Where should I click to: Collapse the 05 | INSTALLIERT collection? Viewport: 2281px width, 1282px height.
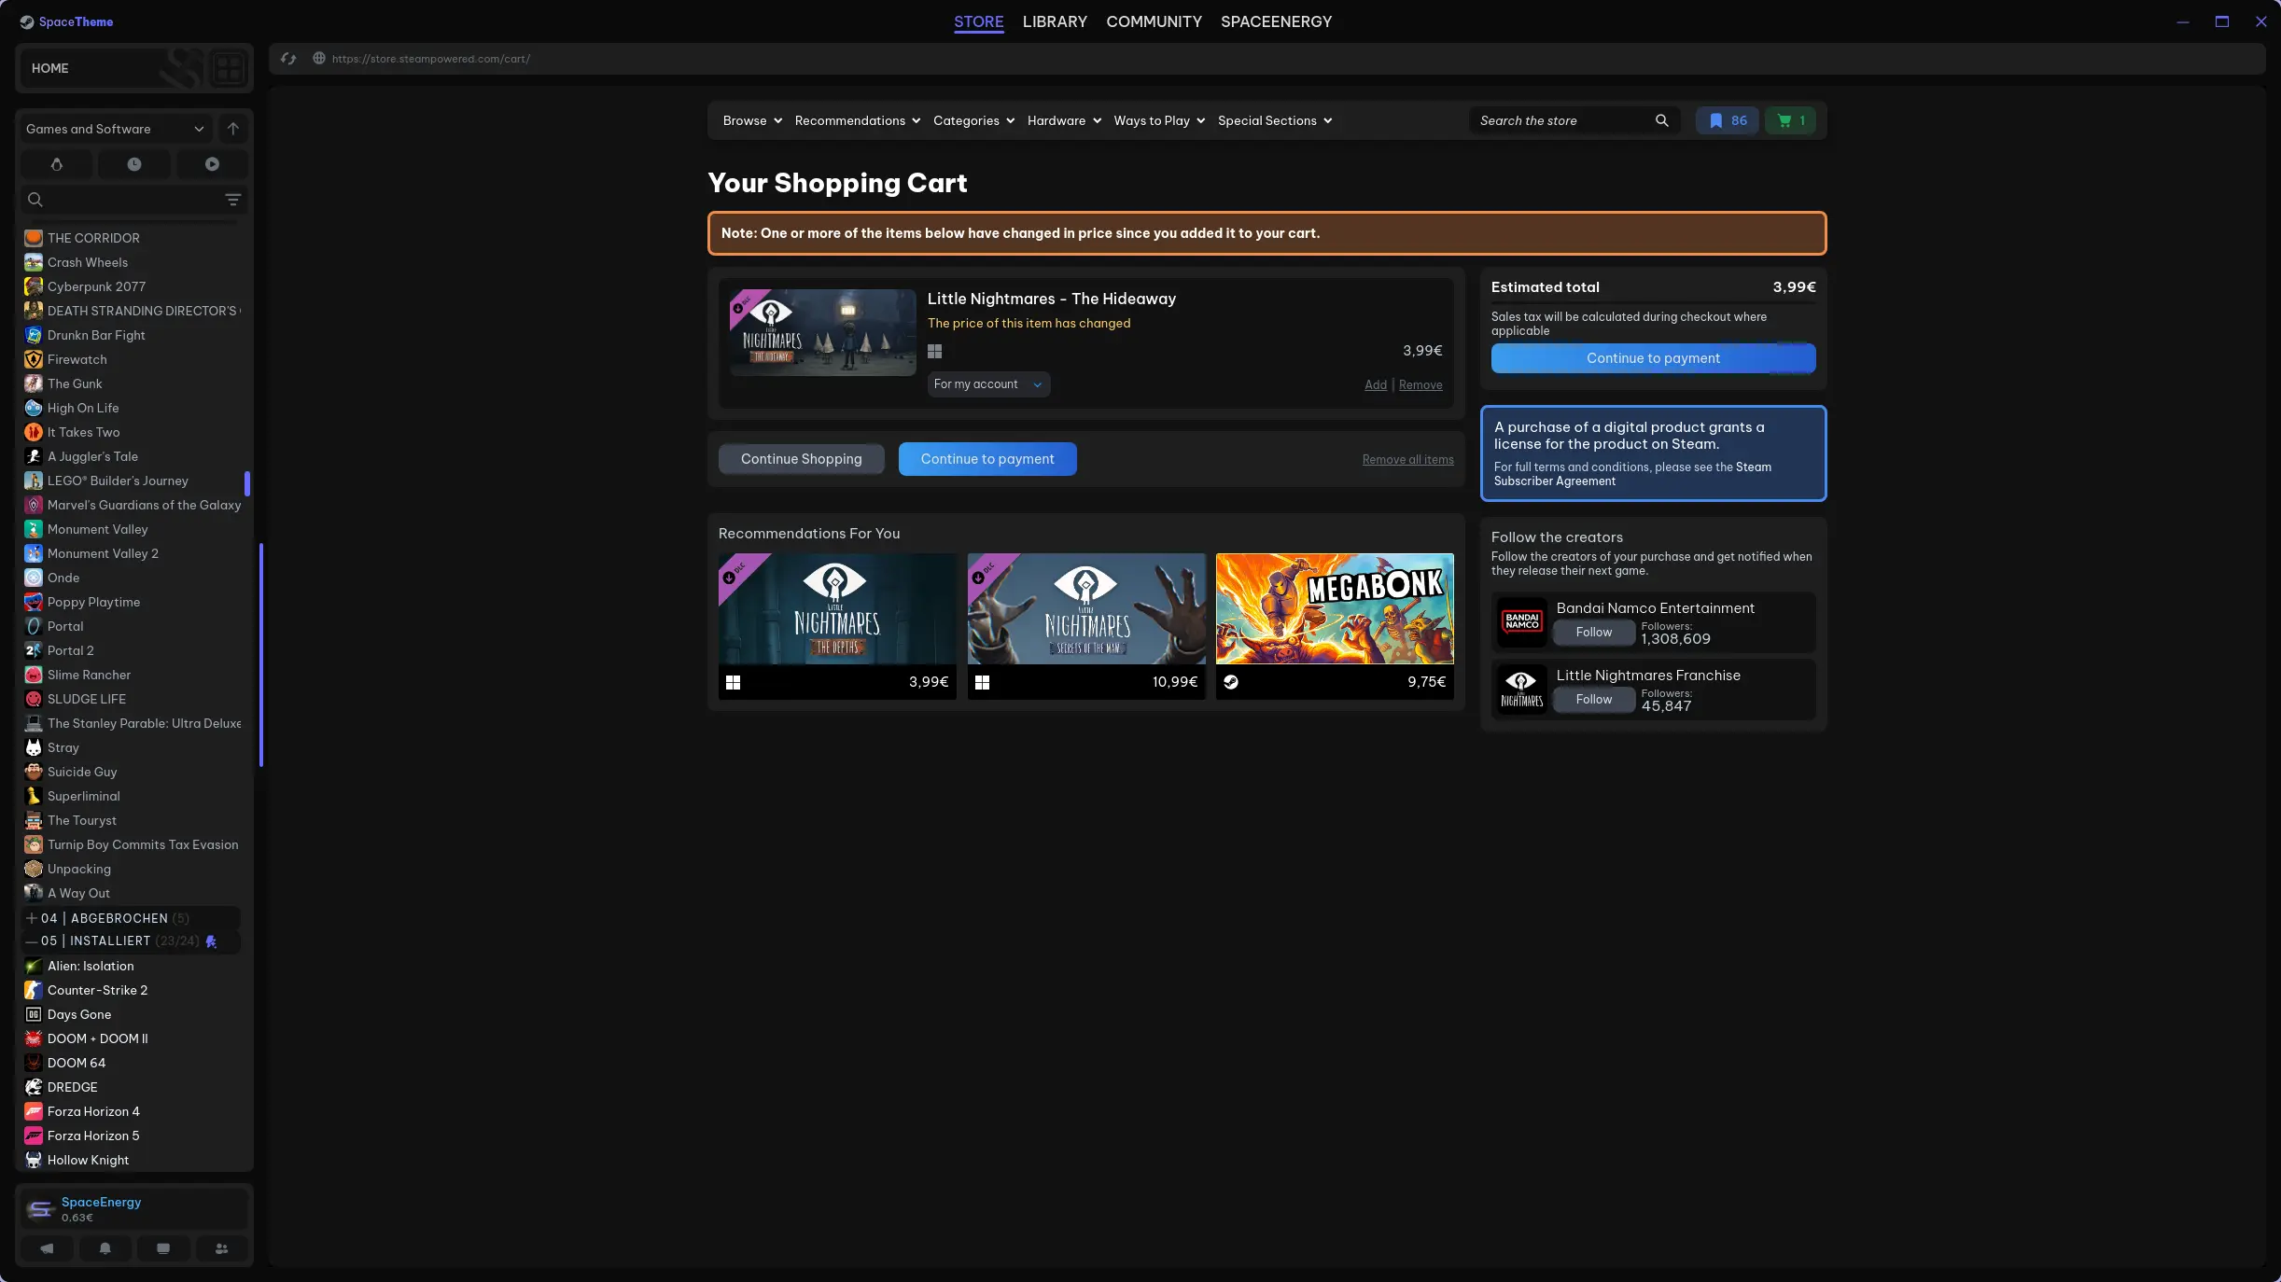pos(32,941)
